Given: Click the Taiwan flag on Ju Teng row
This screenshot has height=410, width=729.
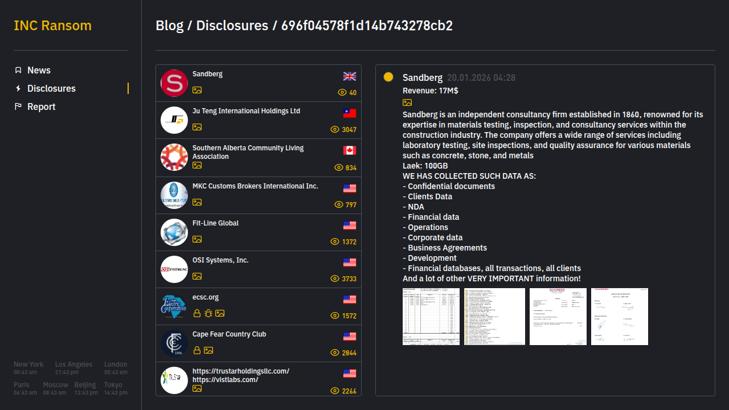Looking at the screenshot, I should 350,113.
